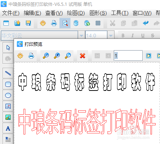Screen dimensions: 160x144
Task: Go to previous page in preview
Action: point(108,56)
